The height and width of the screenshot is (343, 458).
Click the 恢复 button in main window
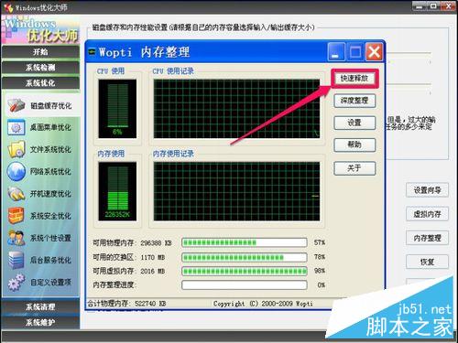point(427,262)
